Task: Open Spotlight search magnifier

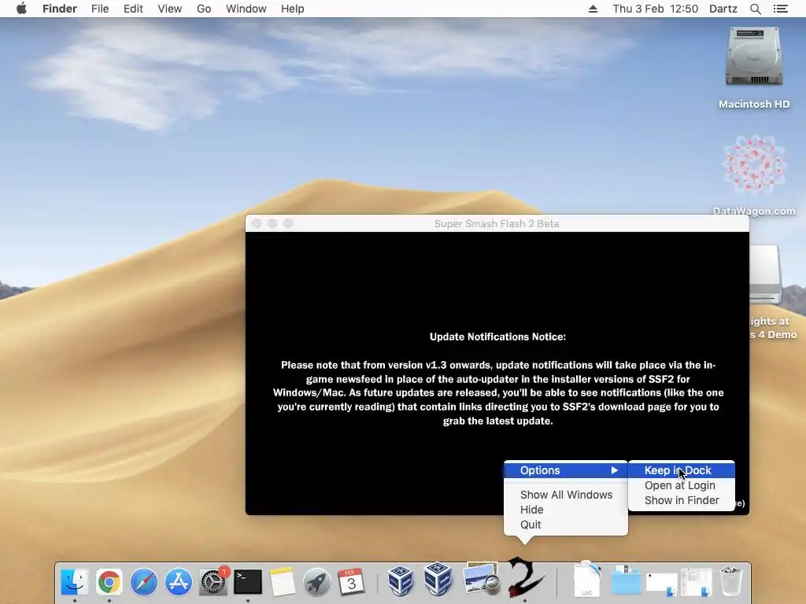Action: [x=755, y=9]
